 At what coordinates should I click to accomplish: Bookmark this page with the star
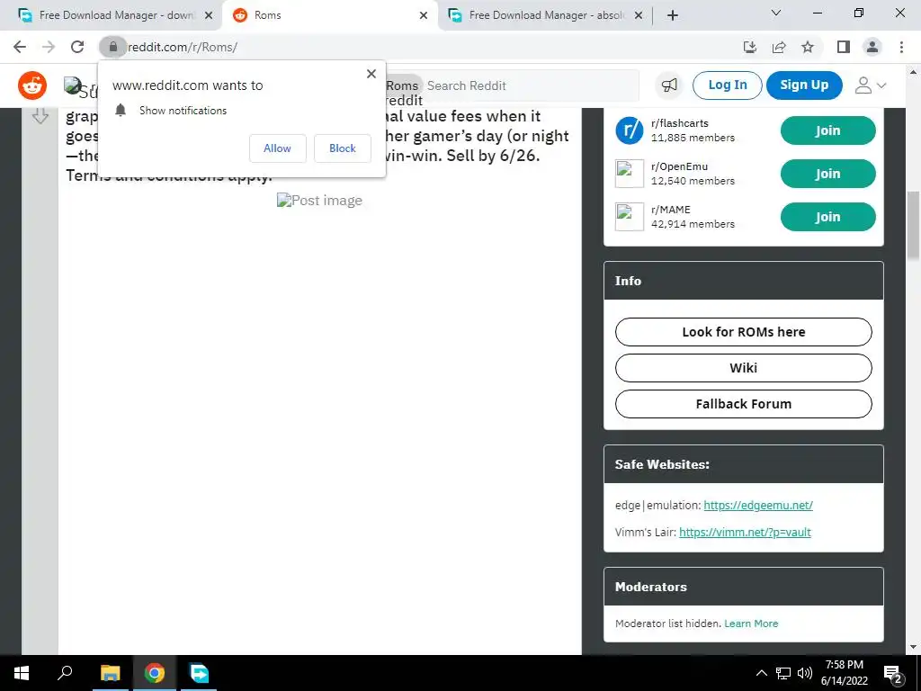(x=808, y=47)
